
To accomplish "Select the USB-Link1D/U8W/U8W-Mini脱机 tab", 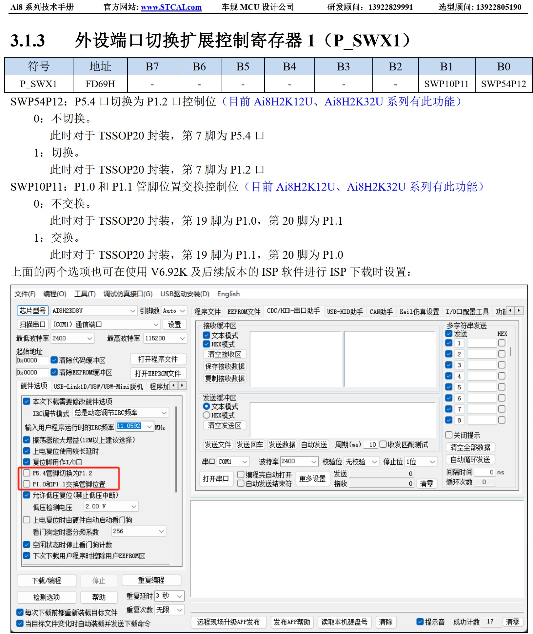I will [x=98, y=386].
